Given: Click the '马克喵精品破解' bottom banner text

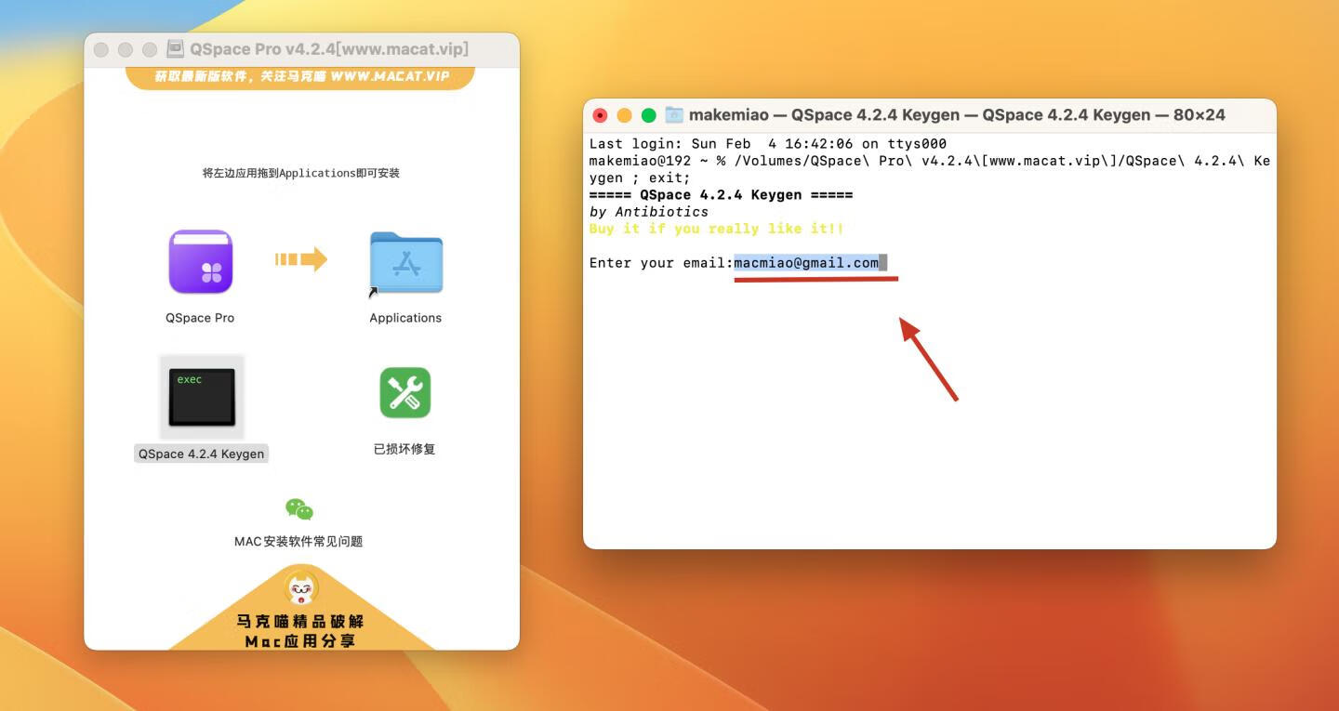Looking at the screenshot, I should [300, 622].
